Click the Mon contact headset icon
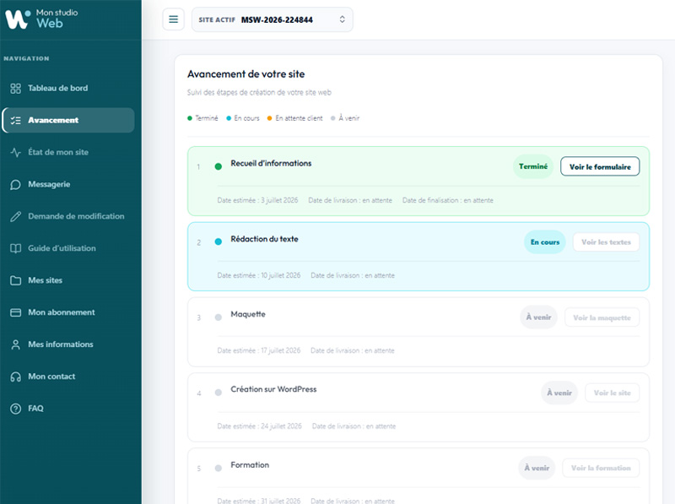 pos(15,377)
